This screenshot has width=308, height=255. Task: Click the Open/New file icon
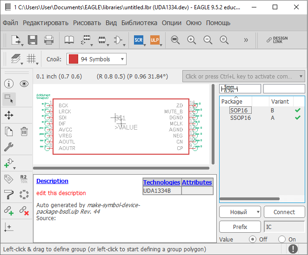(x=16, y=40)
